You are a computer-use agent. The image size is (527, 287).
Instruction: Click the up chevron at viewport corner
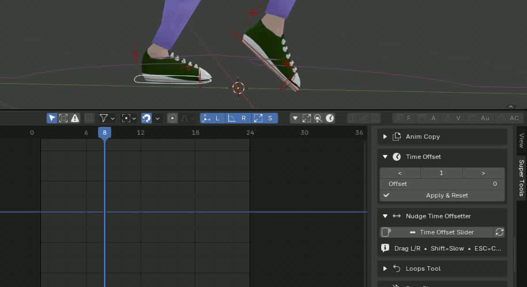(511, 106)
